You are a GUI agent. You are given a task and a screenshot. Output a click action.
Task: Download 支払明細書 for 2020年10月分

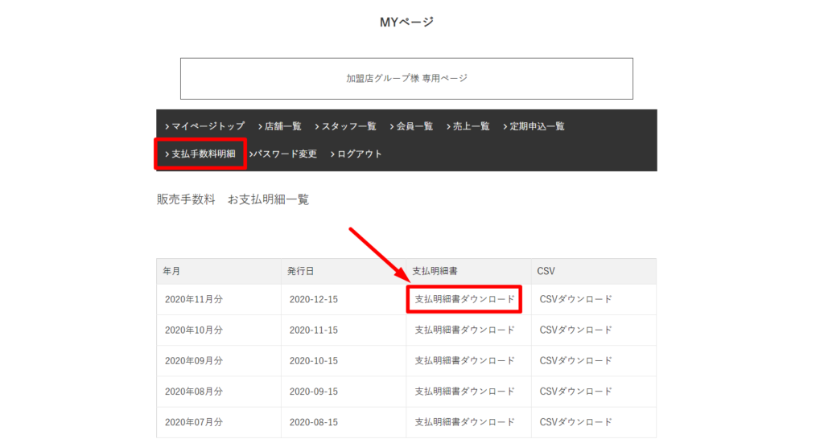[464, 330]
